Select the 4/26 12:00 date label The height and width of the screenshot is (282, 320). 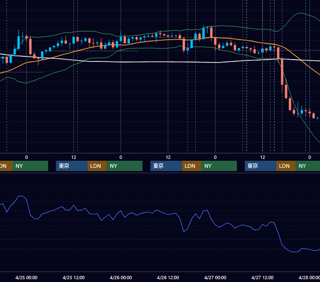(x=168, y=277)
